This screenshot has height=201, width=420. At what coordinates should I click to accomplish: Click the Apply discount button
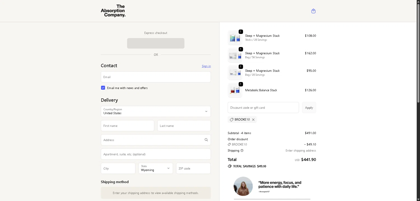point(309,107)
